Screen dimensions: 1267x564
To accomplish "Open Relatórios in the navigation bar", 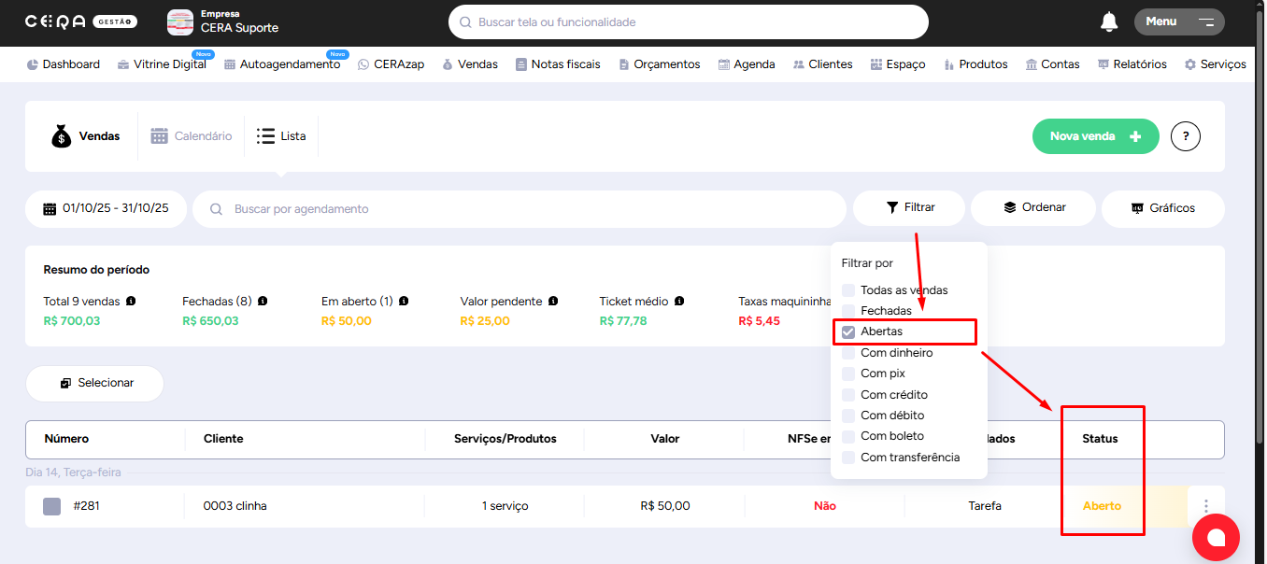I will click(x=1132, y=64).
